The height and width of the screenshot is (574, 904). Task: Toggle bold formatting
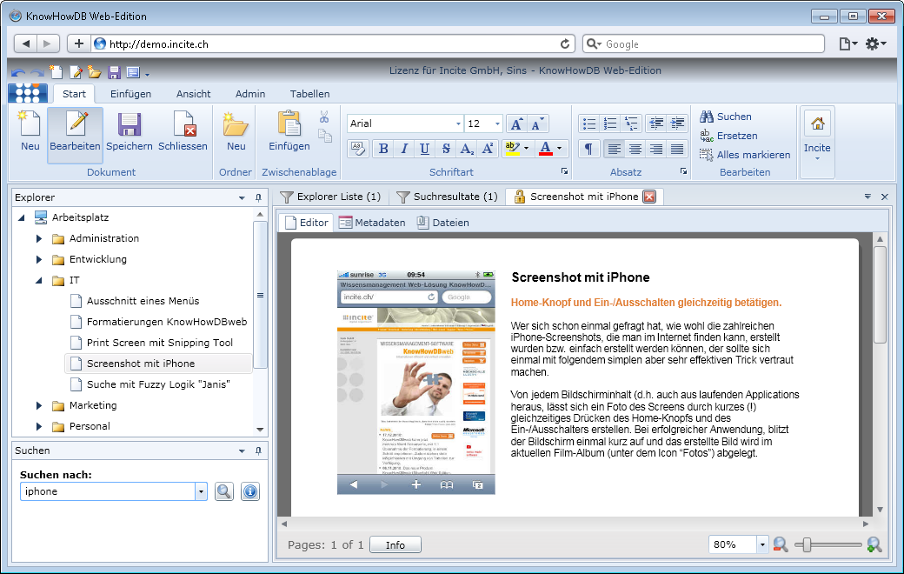382,149
